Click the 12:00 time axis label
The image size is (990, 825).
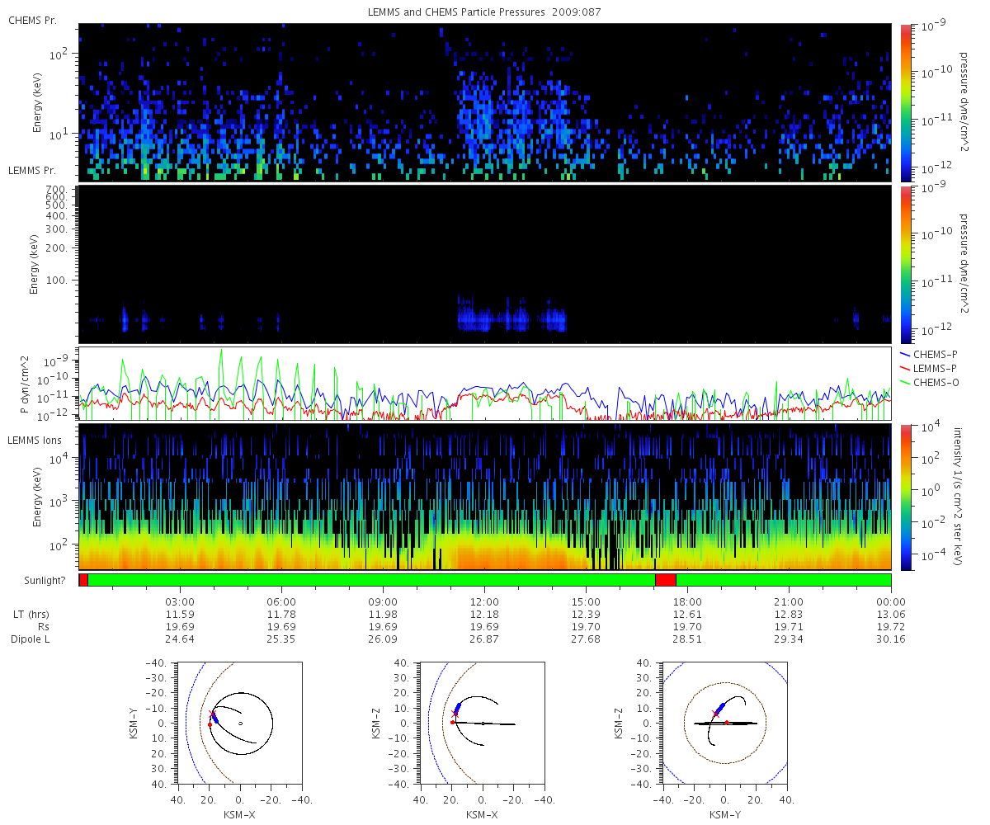(484, 601)
